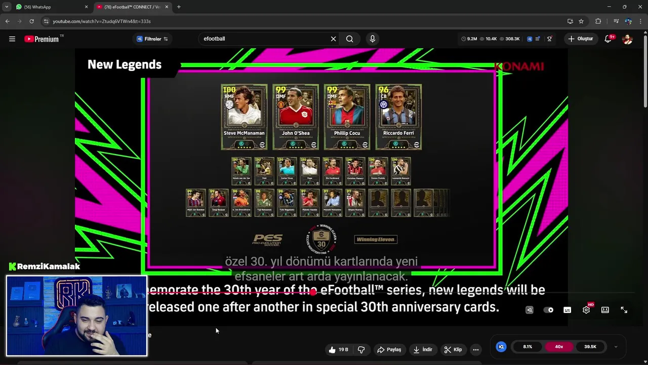Click the 10.4K views stat
Viewport: 648px width, 365px height.
488,39
